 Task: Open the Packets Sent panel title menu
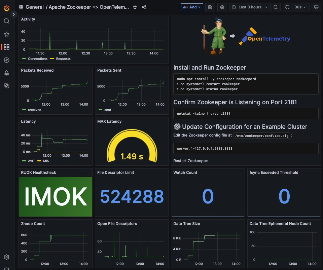tap(109, 70)
